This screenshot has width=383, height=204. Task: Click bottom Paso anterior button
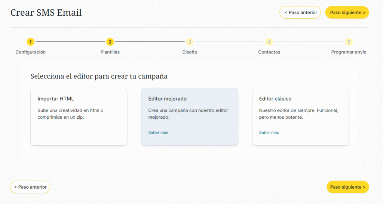click(30, 187)
